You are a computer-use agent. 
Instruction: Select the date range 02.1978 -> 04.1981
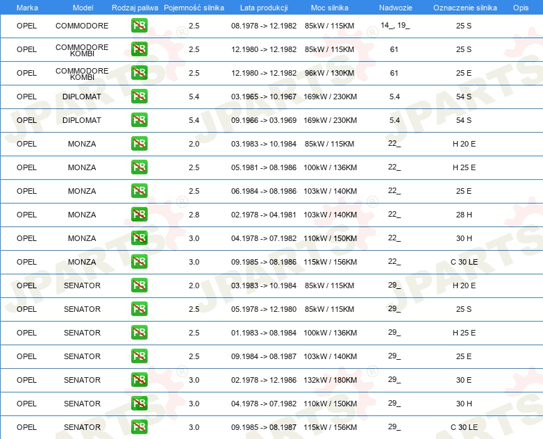pos(264,215)
